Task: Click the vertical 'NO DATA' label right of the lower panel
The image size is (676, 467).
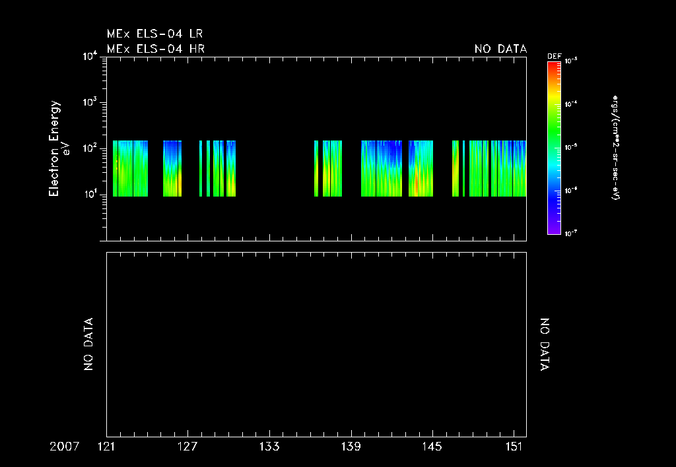Action: 545,344
